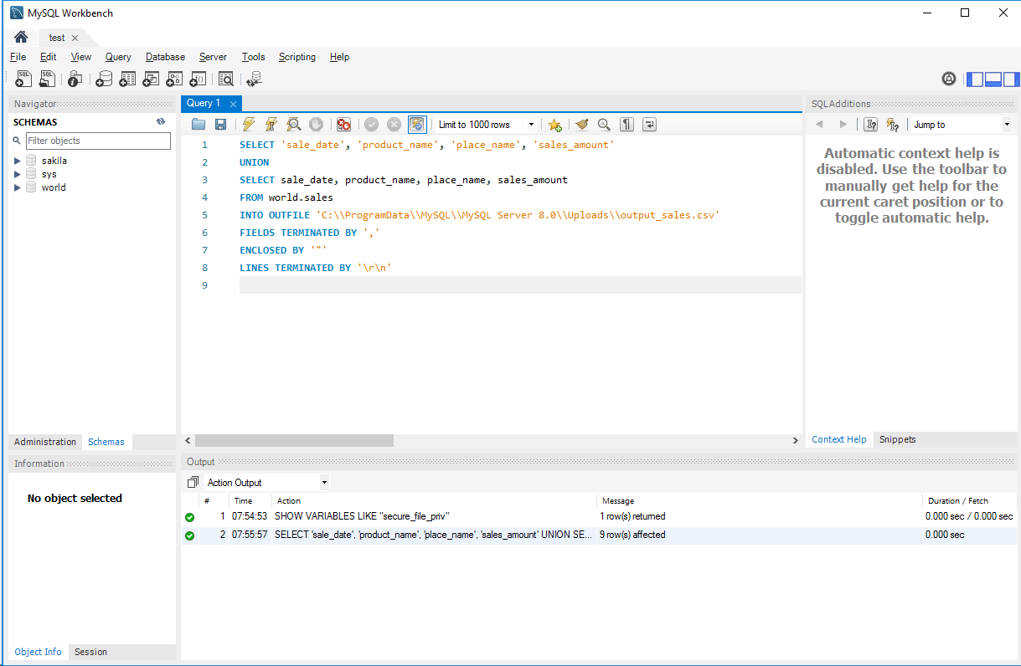
Task: Reconnect to DBMS icon in main toolbar
Action: click(254, 79)
